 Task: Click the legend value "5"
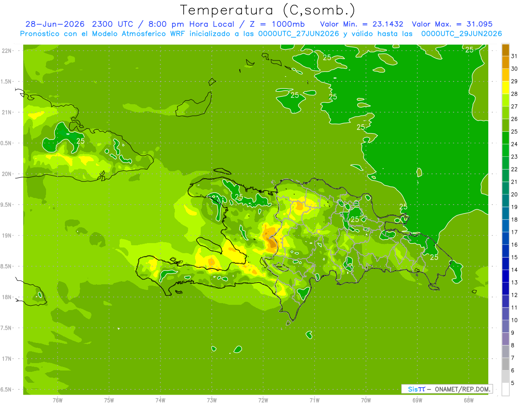click(x=513, y=383)
